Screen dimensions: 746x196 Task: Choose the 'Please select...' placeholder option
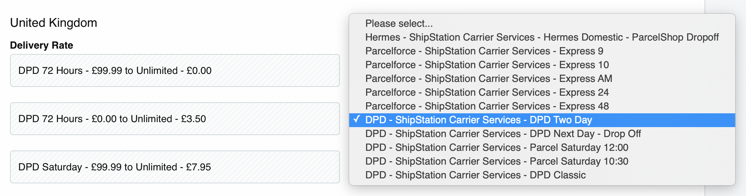click(x=399, y=23)
